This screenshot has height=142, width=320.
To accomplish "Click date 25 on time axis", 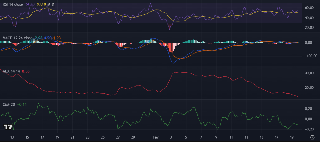I will (102, 137).
